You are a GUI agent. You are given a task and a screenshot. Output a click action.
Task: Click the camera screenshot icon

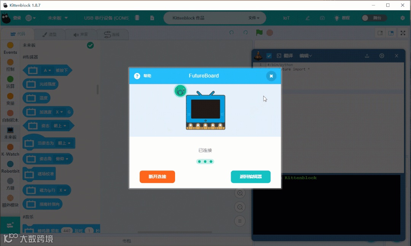[322, 18]
